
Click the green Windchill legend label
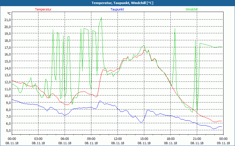tap(192, 9)
